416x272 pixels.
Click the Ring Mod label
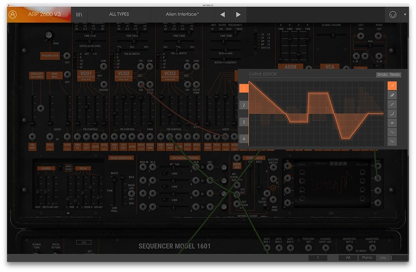(x=54, y=75)
